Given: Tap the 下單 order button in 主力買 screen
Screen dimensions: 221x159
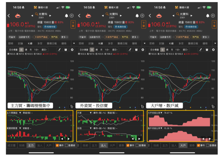Looking at the screenshot, I should pyautogui.click(x=73, y=25).
